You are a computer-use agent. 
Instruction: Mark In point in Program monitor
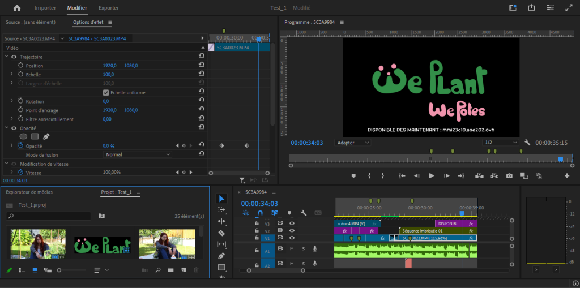pyautogui.click(x=369, y=176)
